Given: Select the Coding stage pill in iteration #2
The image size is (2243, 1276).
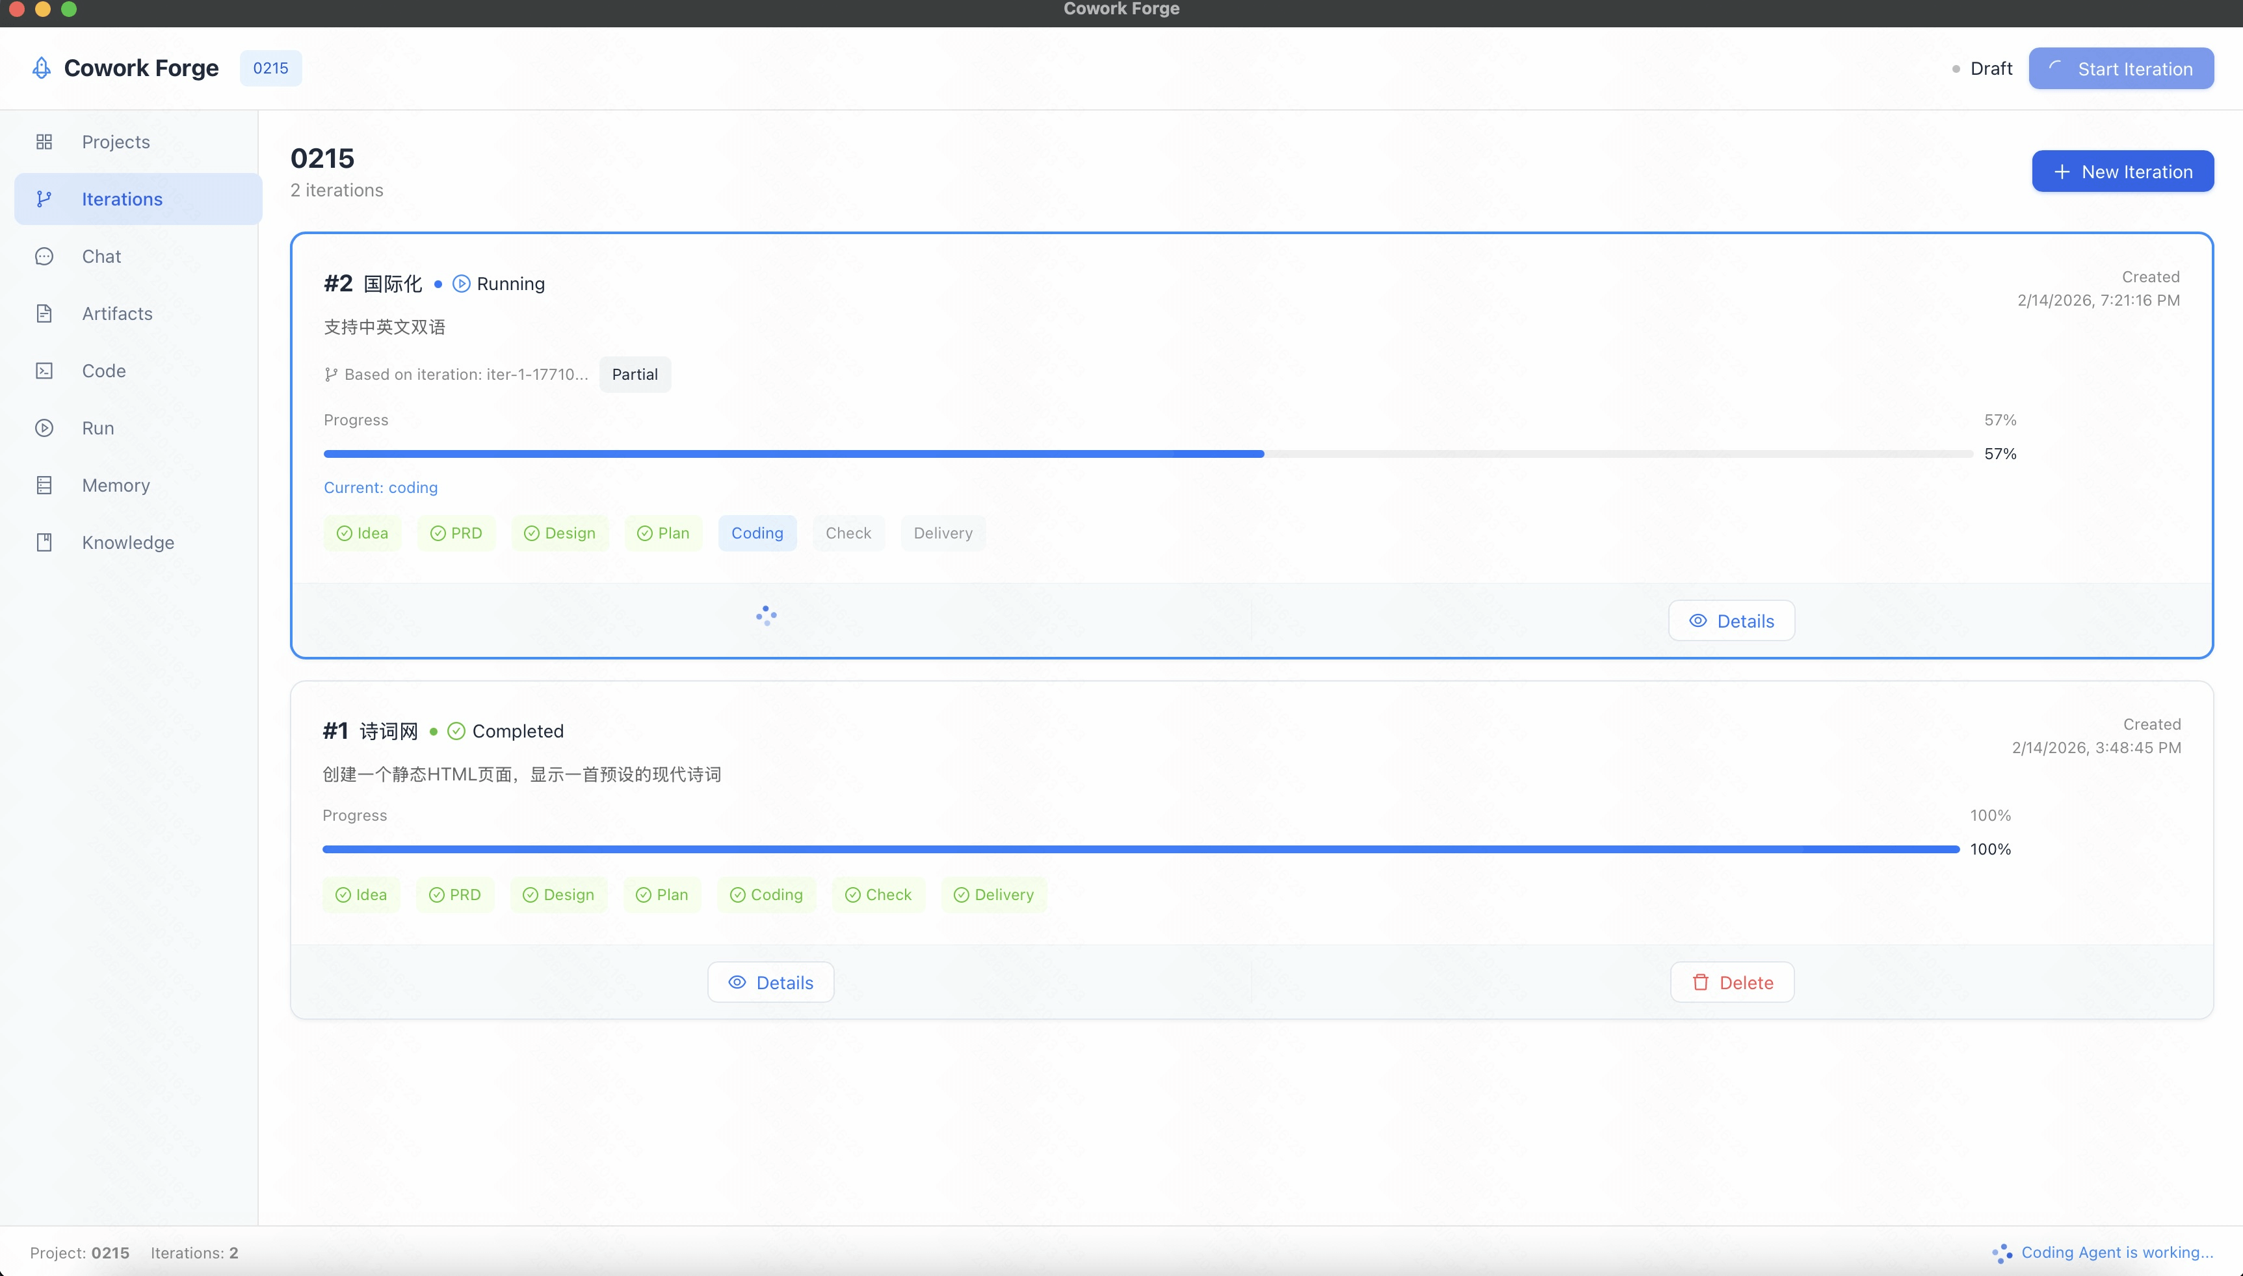Looking at the screenshot, I should coord(757,533).
